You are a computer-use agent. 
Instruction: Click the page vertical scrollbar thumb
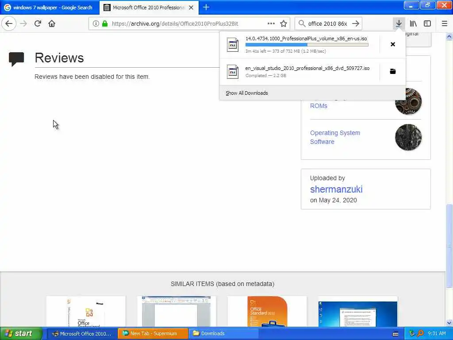[x=449, y=246]
